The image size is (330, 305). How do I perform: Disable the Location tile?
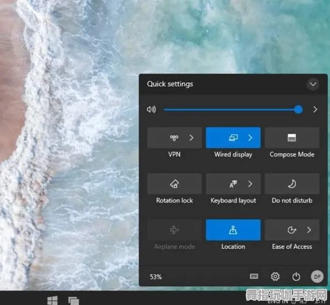pos(233,230)
